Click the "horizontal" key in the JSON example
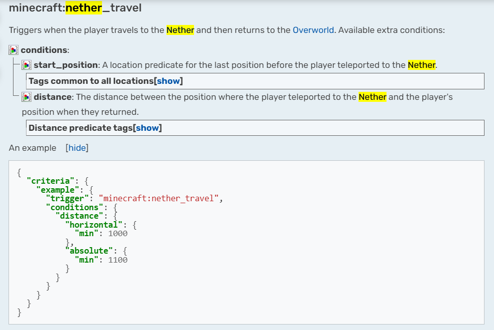This screenshot has width=494, height=330. 93,225
